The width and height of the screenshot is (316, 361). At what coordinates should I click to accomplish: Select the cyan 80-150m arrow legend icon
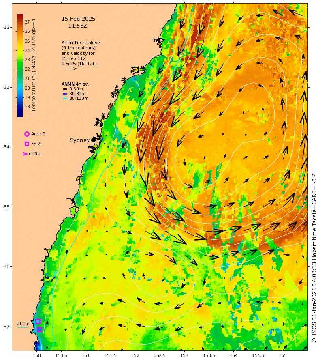pyautogui.click(x=65, y=99)
